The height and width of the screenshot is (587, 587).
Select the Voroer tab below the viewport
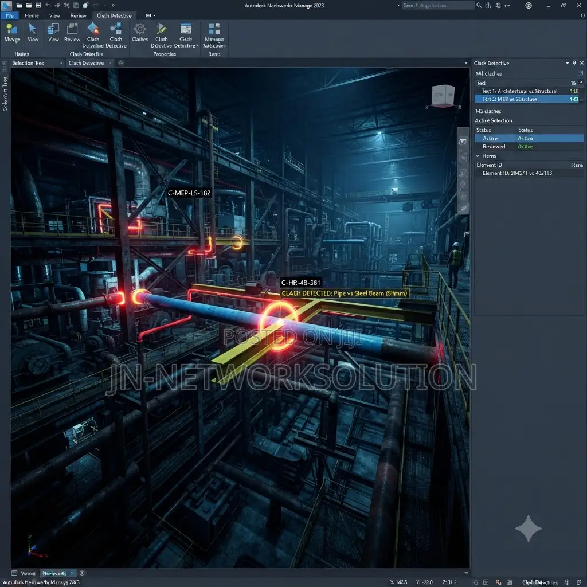28,573
